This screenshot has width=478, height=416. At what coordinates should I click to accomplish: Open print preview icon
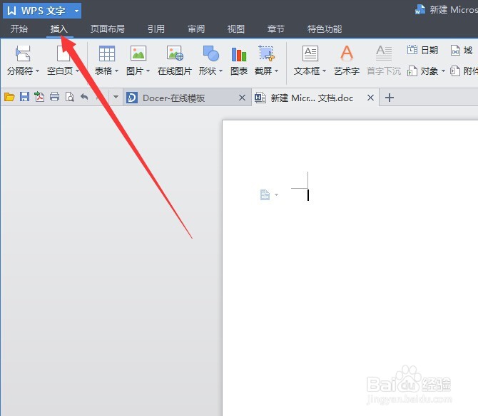(x=70, y=98)
